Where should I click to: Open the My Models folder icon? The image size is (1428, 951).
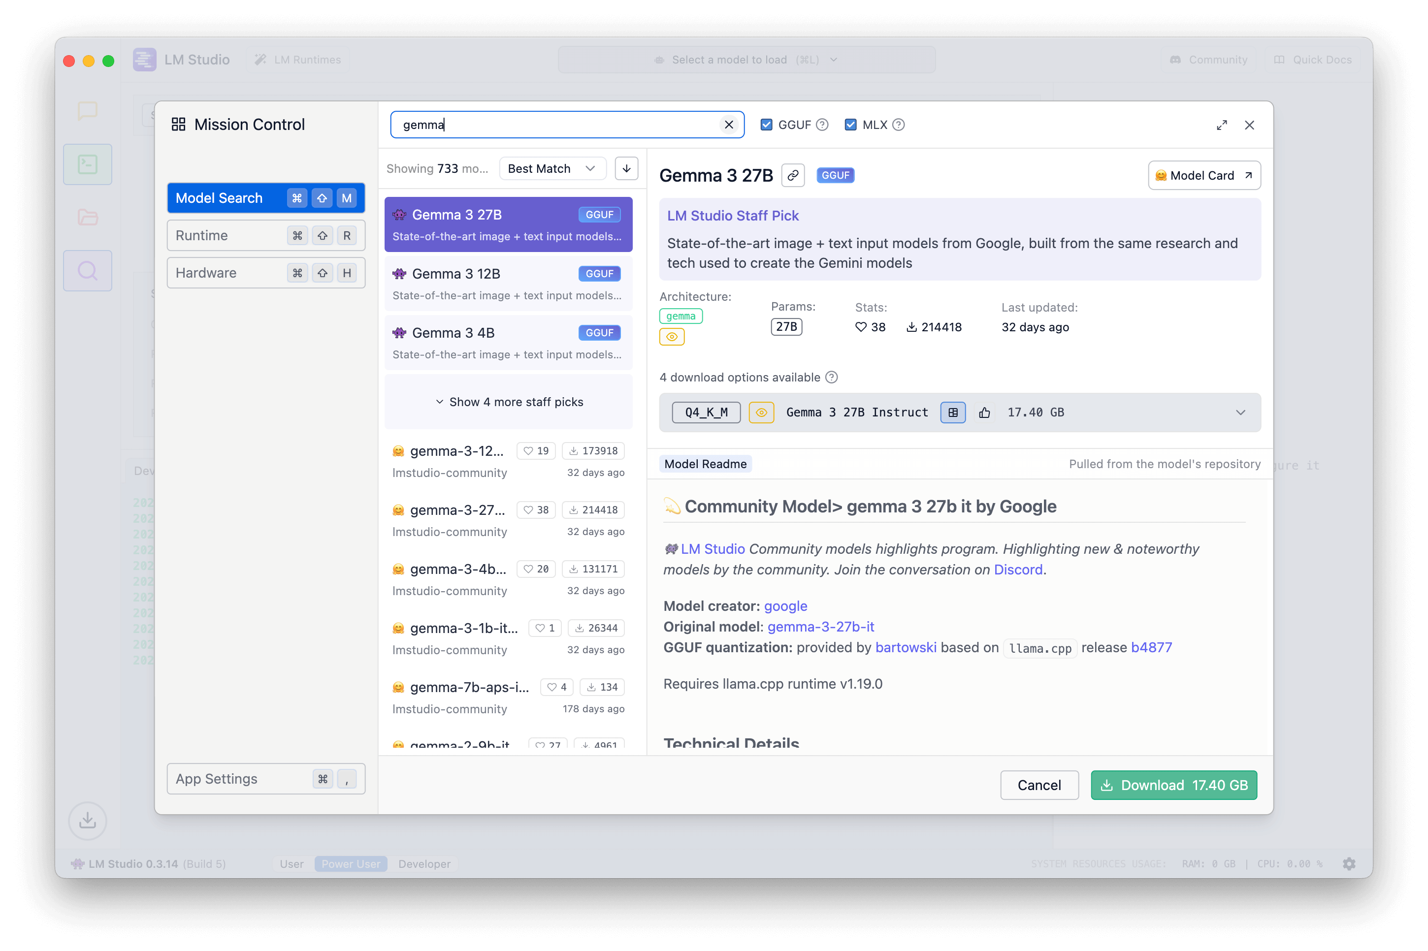87,217
